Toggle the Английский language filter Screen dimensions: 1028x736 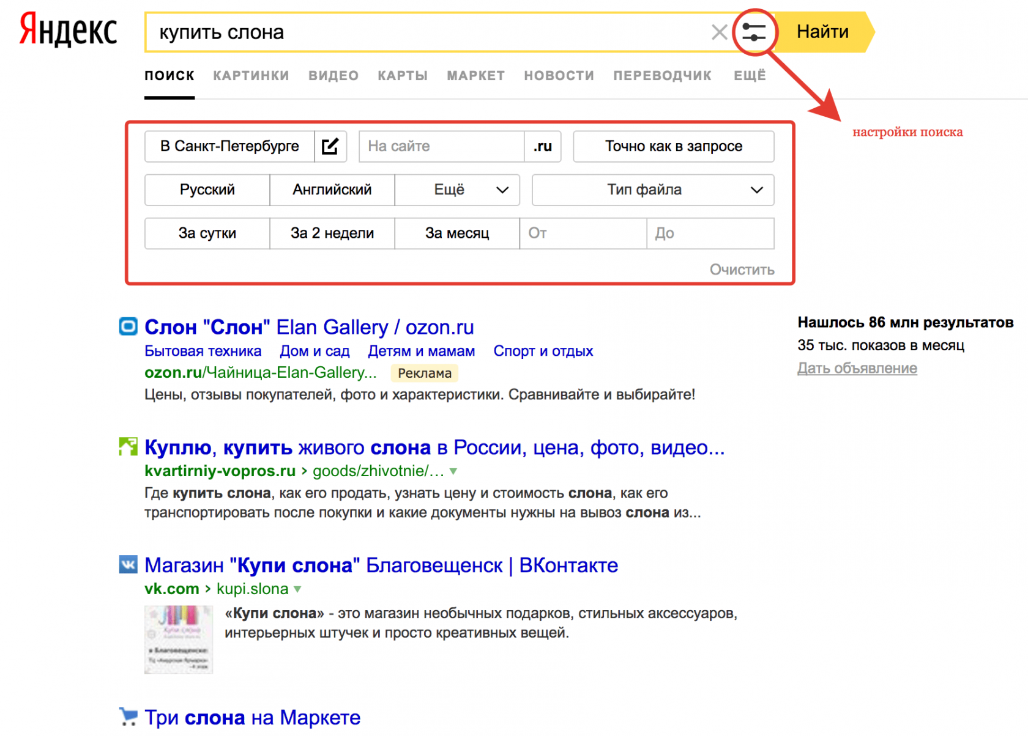[x=332, y=190]
